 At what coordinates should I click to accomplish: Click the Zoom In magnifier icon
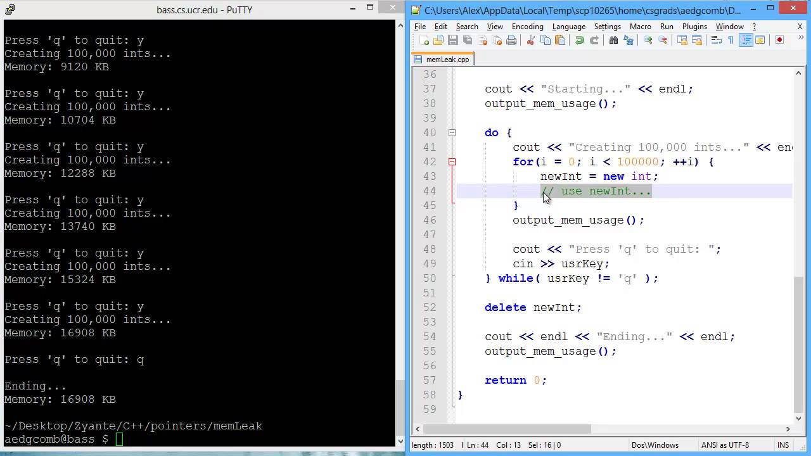[648, 40]
